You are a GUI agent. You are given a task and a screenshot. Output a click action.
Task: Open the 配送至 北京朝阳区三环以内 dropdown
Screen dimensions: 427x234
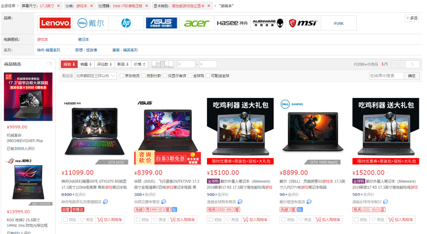(95, 76)
